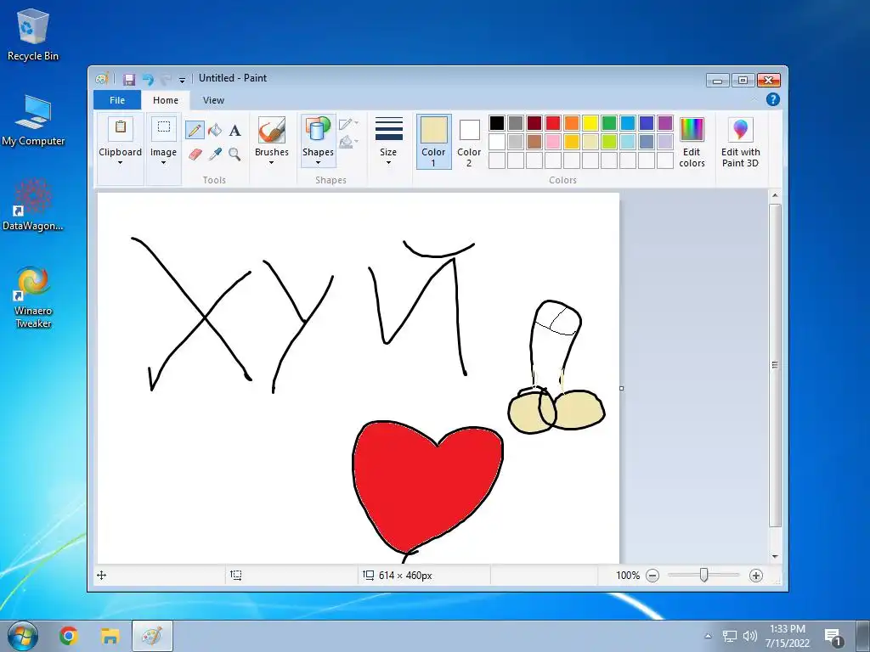Pick the red color swatch
Image resolution: width=870 pixels, height=652 pixels.
[553, 123]
